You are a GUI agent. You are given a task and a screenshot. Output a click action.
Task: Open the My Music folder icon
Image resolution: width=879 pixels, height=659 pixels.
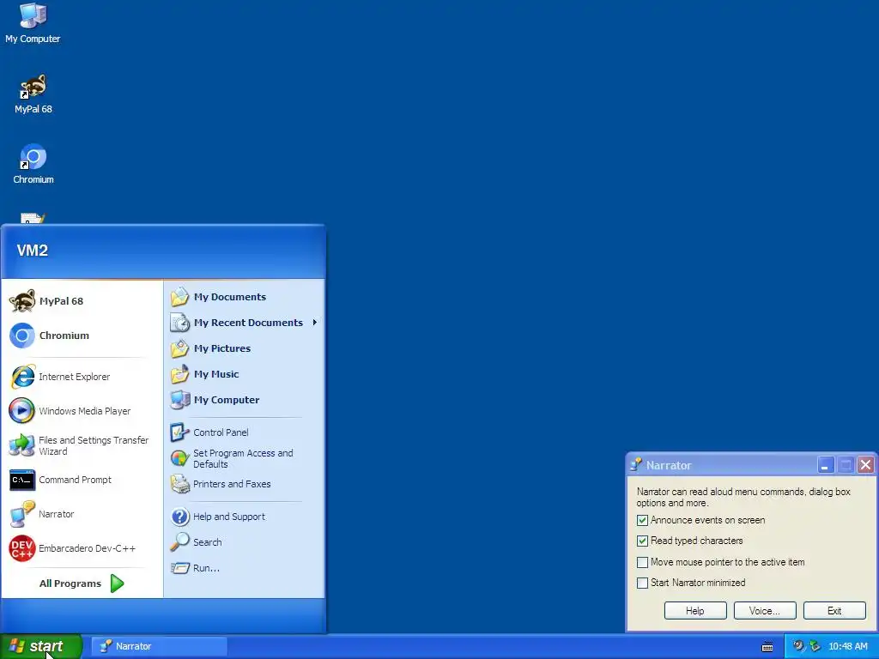180,374
